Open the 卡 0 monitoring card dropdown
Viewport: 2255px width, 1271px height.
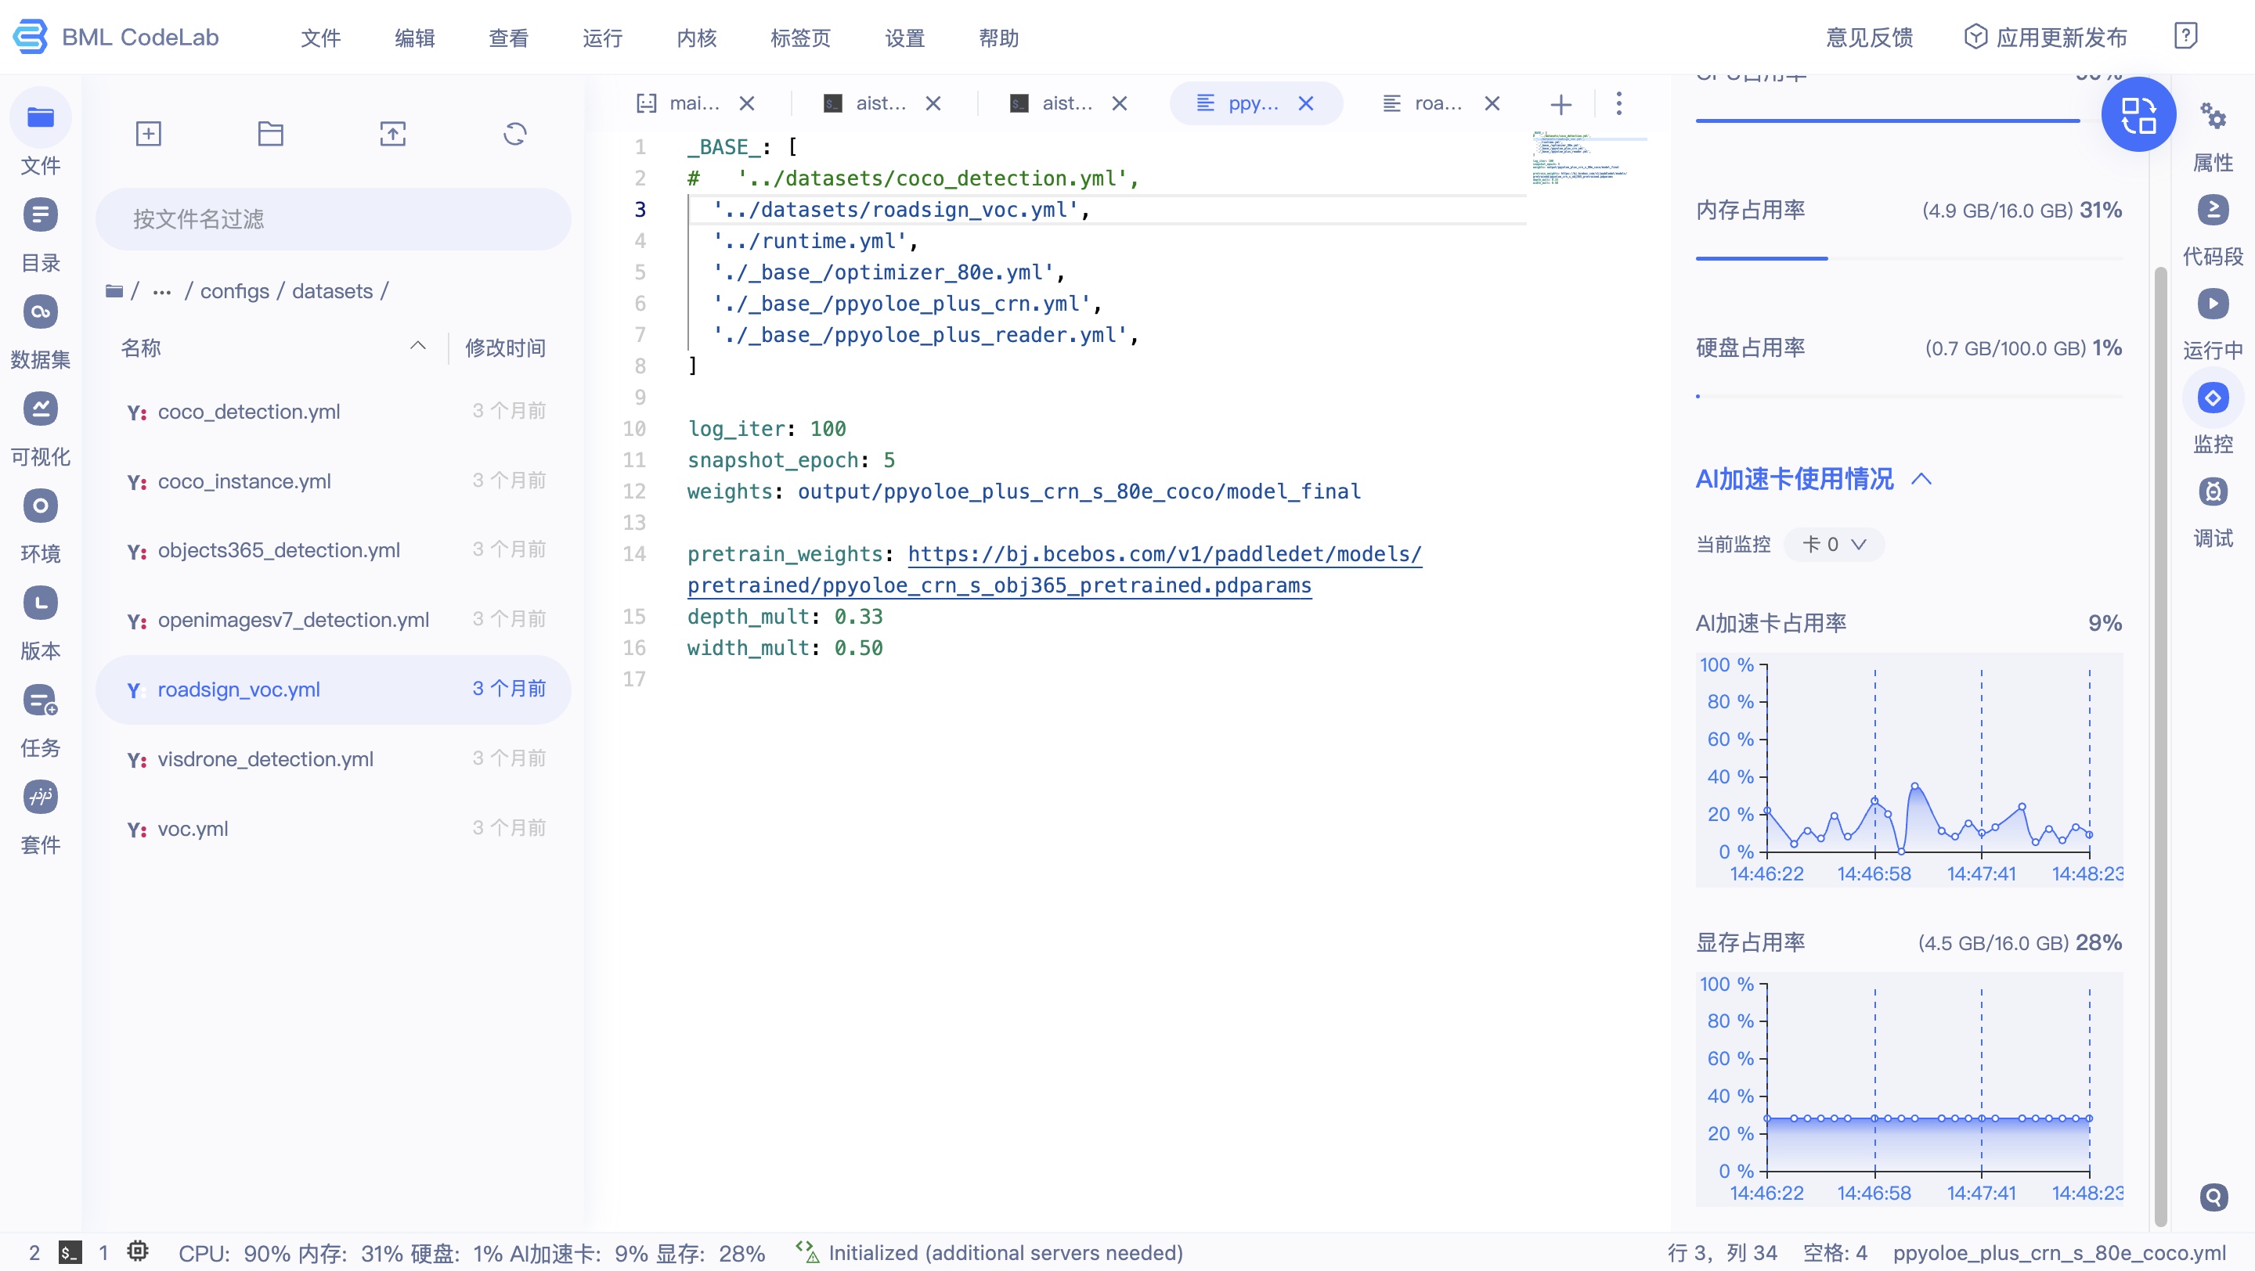(x=1834, y=544)
